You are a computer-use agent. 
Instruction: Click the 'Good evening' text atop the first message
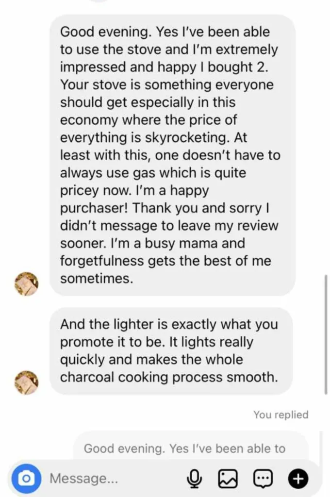coord(103,33)
